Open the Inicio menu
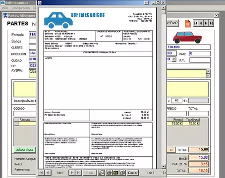The image size is (225, 178). pyautogui.click(x=5, y=8)
